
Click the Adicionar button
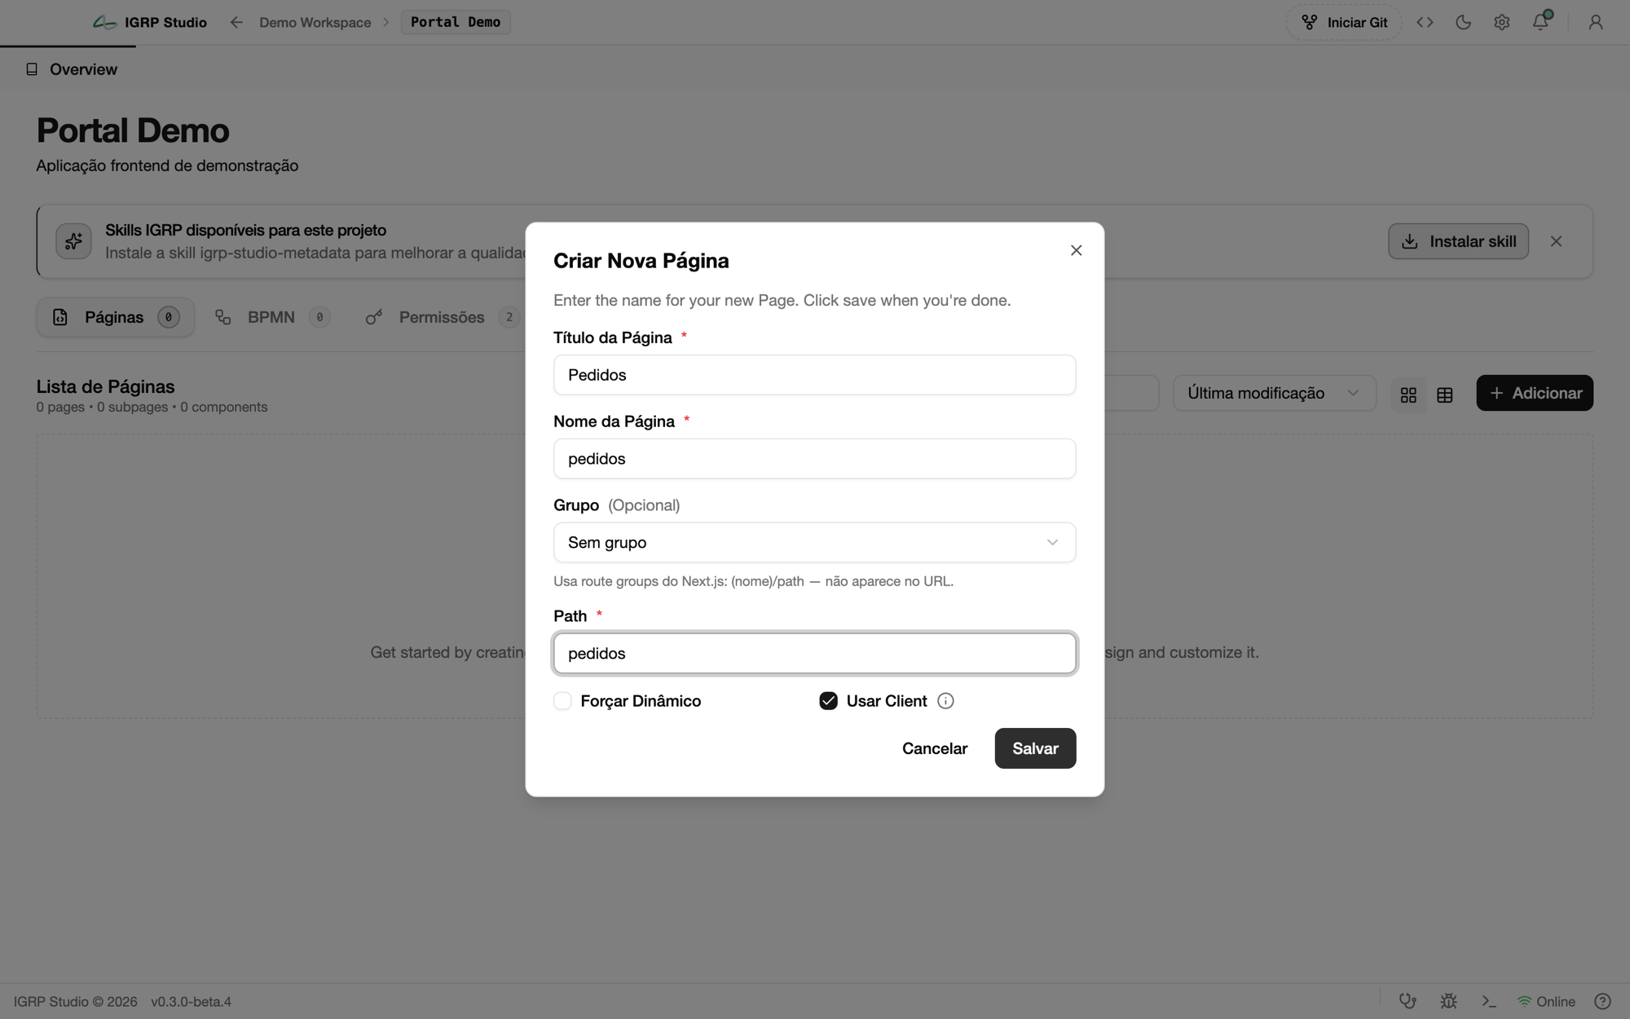1534,393
